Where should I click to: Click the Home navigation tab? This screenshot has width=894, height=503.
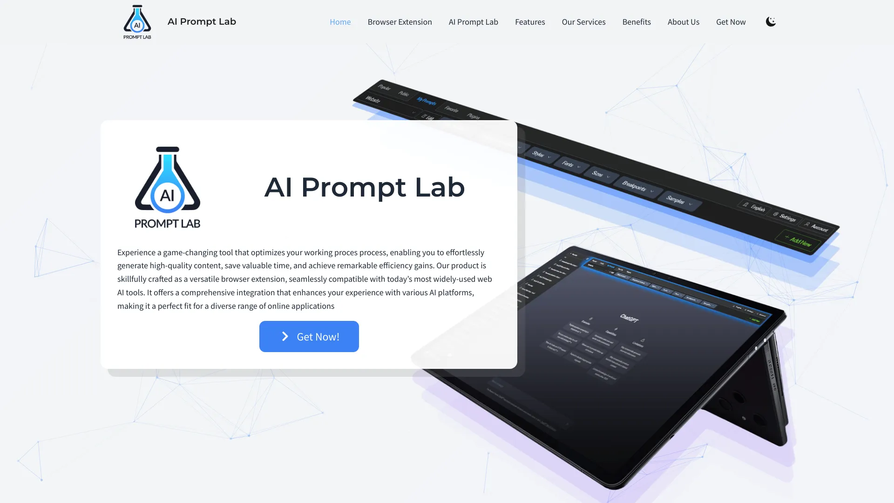[x=340, y=21]
